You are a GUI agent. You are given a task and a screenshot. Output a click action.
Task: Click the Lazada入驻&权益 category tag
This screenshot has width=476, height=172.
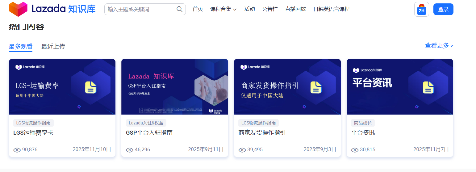[x=146, y=123]
